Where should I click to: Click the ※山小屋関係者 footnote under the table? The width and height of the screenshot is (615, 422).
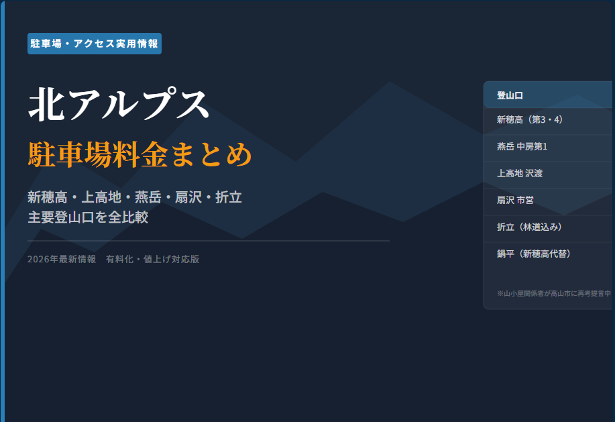[x=553, y=293]
